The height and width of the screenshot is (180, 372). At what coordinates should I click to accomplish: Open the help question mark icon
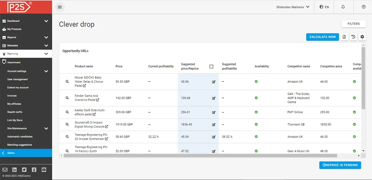(x=364, y=7)
